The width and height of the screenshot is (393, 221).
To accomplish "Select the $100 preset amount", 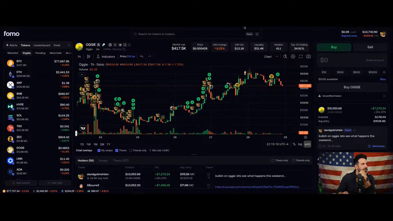I will pyautogui.click(x=340, y=72).
